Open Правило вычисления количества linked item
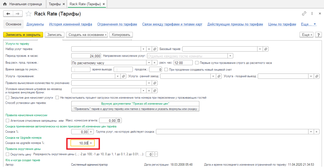324x168 pixels. [x=155, y=83]
